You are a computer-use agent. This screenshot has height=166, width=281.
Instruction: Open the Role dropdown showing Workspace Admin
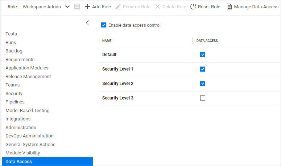pos(67,7)
